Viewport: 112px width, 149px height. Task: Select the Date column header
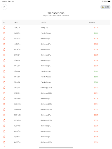pyautogui.click(x=15, y=22)
